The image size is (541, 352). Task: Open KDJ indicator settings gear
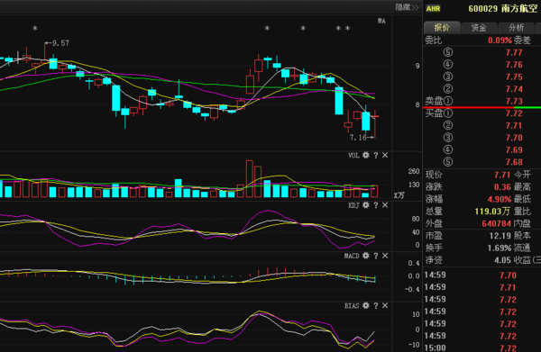click(x=366, y=205)
